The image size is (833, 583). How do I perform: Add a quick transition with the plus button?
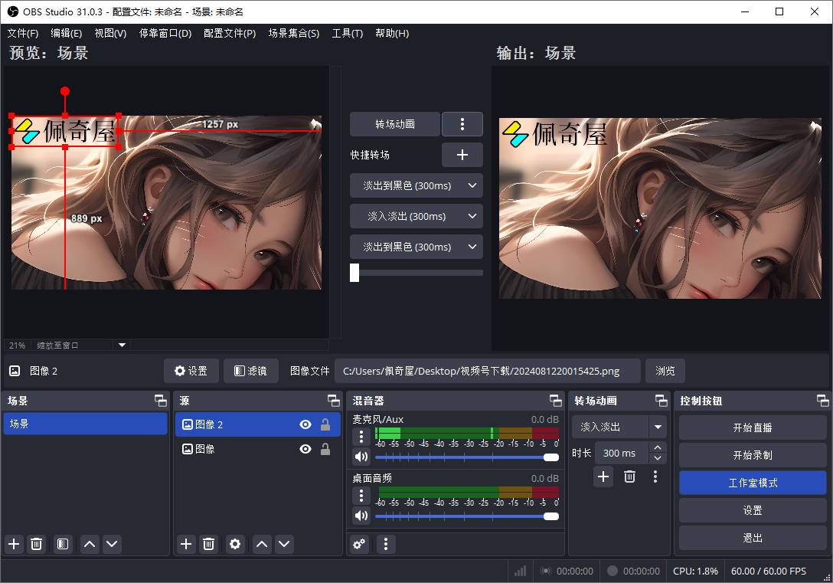click(x=462, y=155)
